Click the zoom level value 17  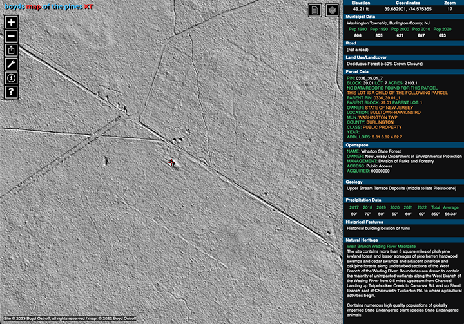[x=450, y=9]
